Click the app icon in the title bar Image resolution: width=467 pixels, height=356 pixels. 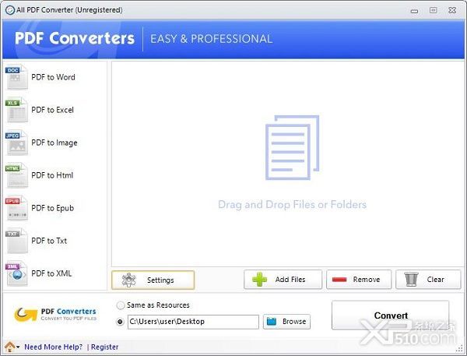point(10,10)
